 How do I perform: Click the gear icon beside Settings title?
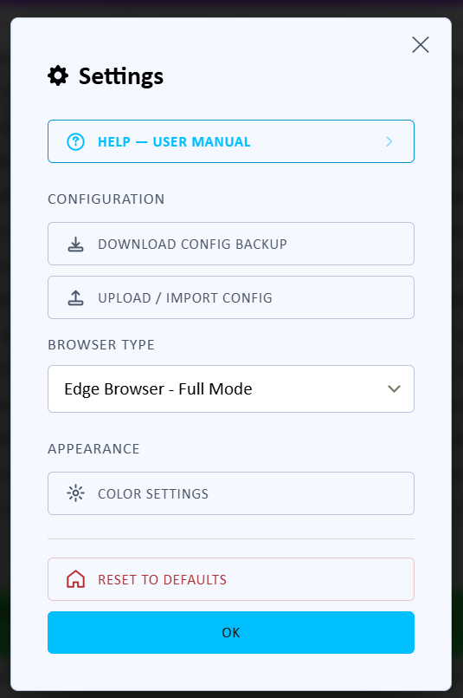pyautogui.click(x=58, y=75)
